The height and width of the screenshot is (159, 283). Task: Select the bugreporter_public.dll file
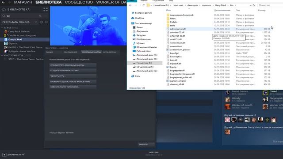[x=181, y=77]
